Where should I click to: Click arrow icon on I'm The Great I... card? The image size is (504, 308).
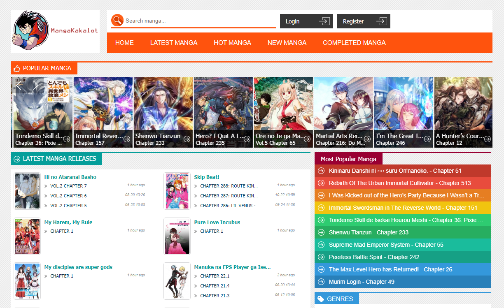[427, 139]
